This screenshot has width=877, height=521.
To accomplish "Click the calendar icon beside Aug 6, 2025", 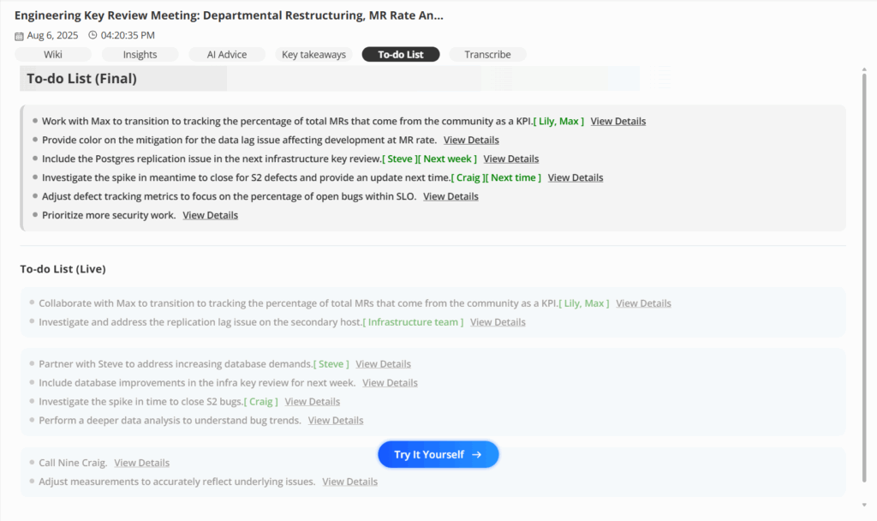I will click(18, 35).
